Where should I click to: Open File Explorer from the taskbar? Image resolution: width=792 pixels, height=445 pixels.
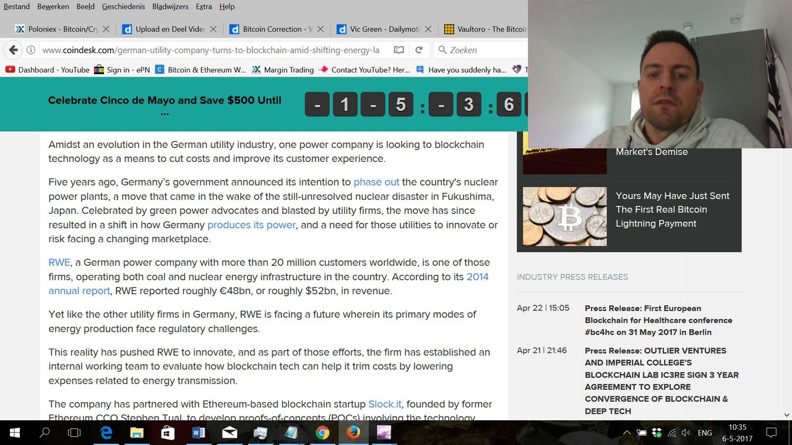[137, 433]
